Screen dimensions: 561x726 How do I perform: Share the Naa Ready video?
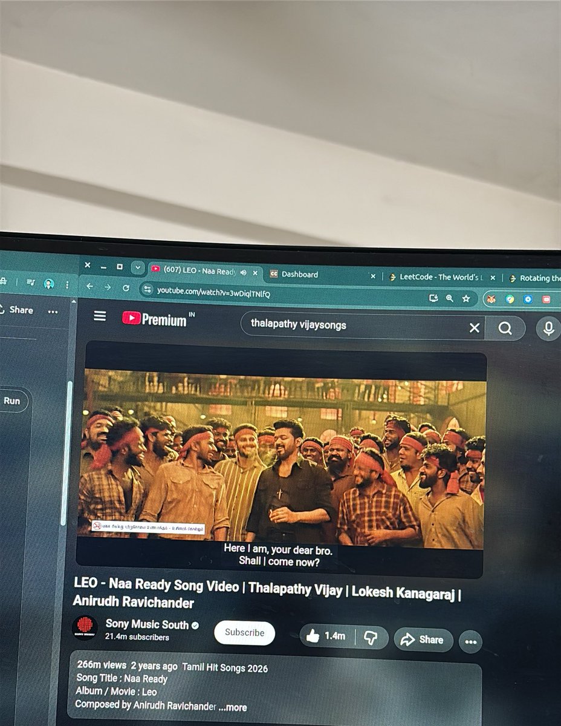tap(423, 639)
